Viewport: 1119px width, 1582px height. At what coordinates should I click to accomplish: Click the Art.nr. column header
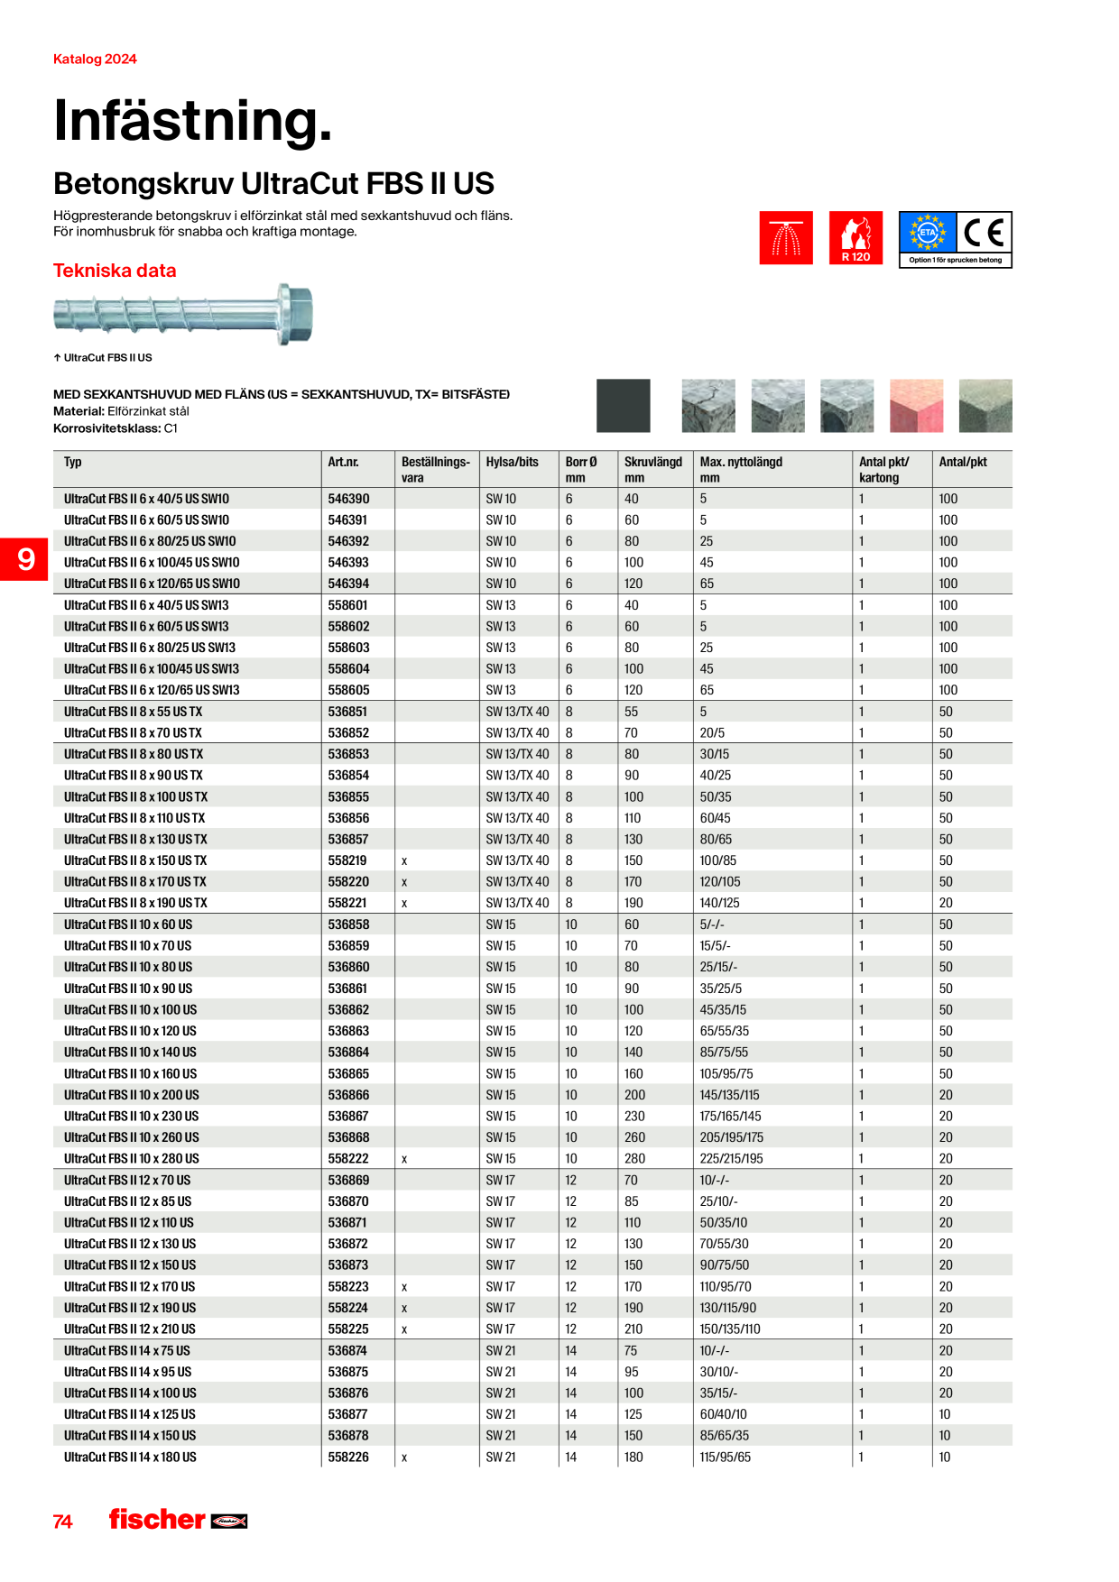pos(343,462)
